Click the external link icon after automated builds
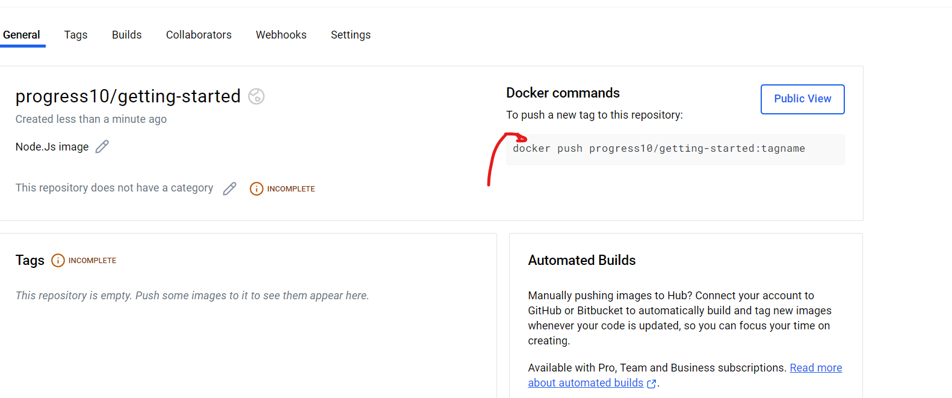The height and width of the screenshot is (398, 952). [651, 384]
